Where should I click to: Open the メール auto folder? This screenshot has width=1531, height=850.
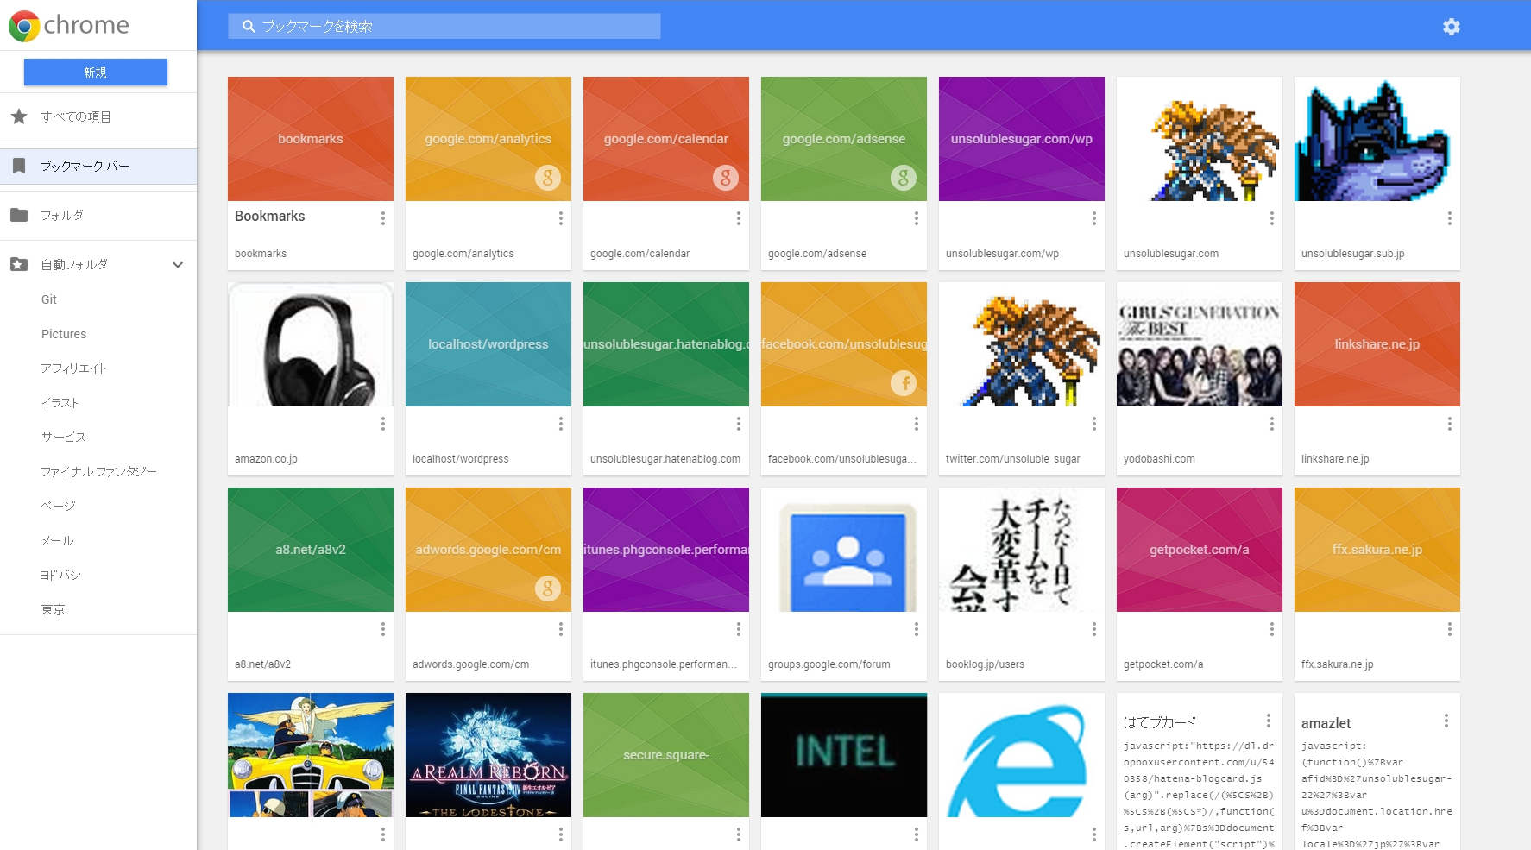[x=58, y=541]
